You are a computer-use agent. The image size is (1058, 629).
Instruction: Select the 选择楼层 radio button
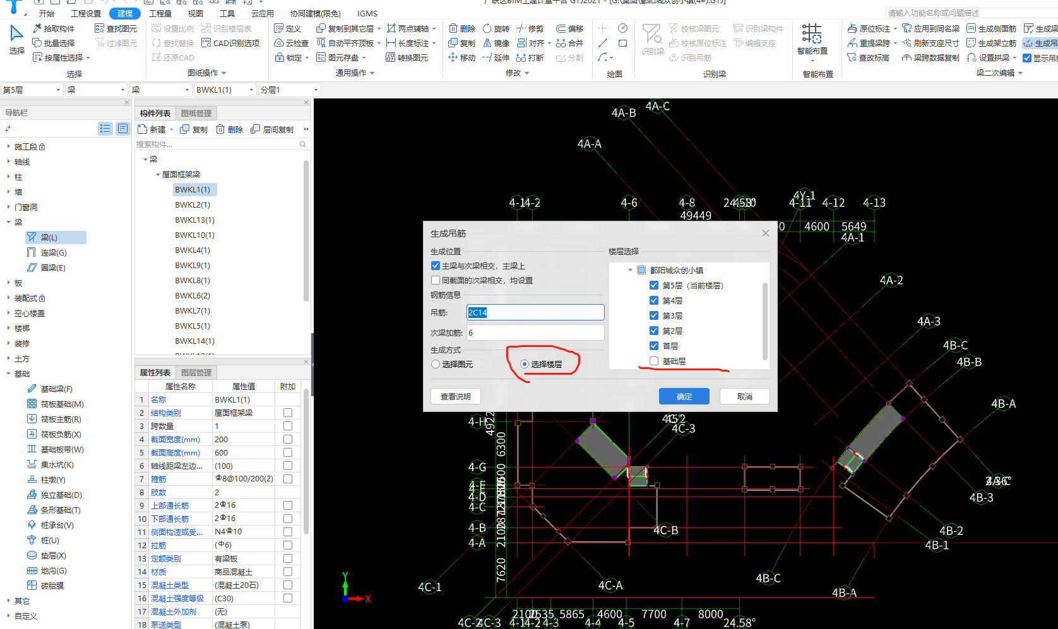click(x=525, y=364)
